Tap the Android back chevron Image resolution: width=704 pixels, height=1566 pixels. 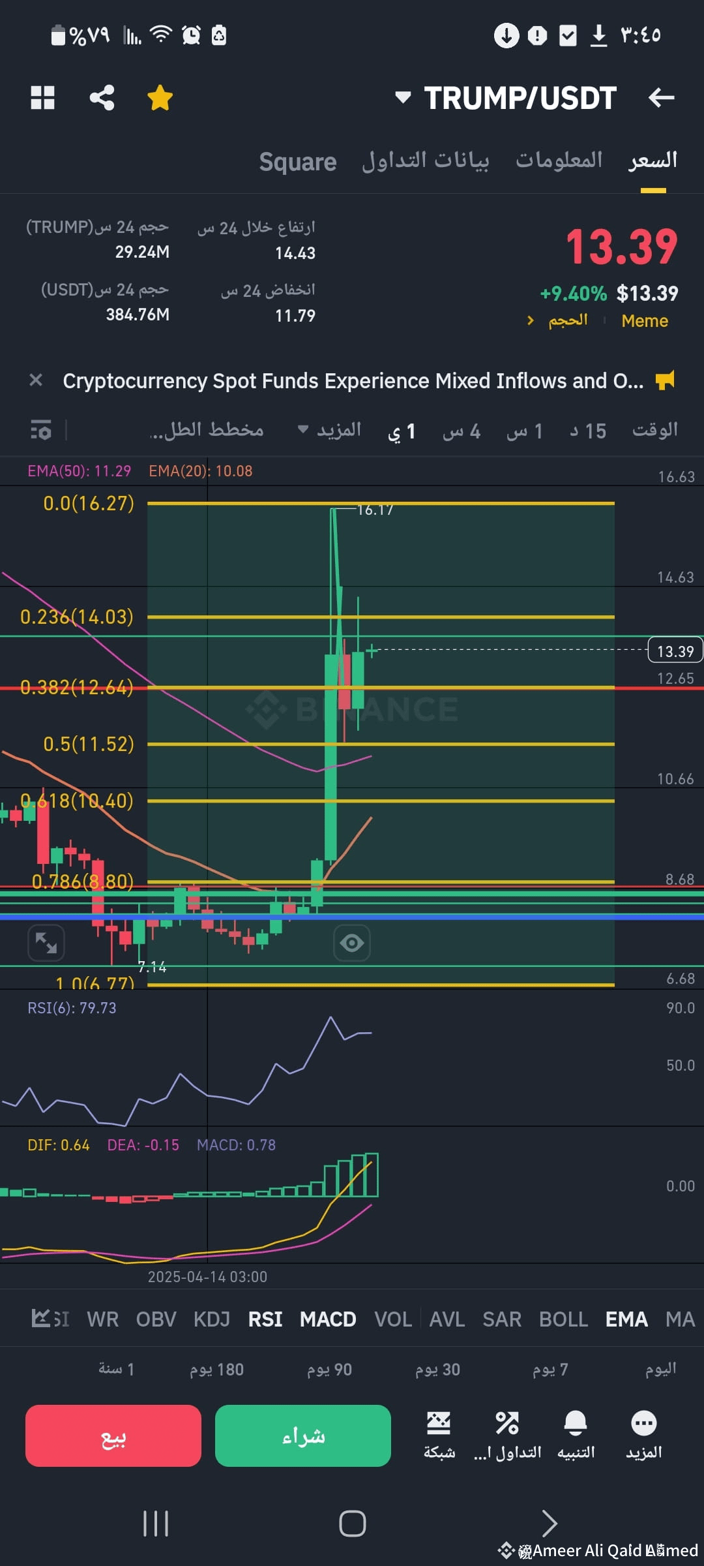coord(550,1524)
